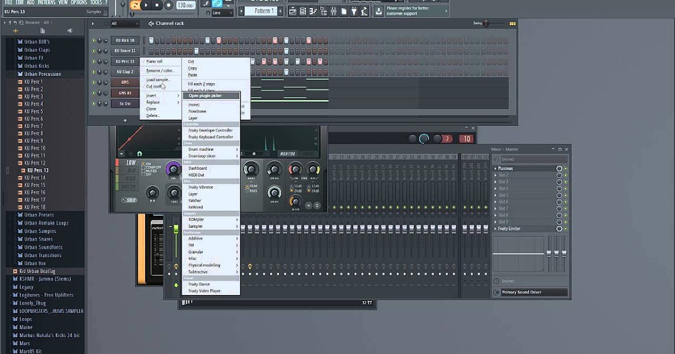The height and width of the screenshot is (354, 675).
Task: Toggle the Maximus effect slot enable light
Action: [566, 169]
